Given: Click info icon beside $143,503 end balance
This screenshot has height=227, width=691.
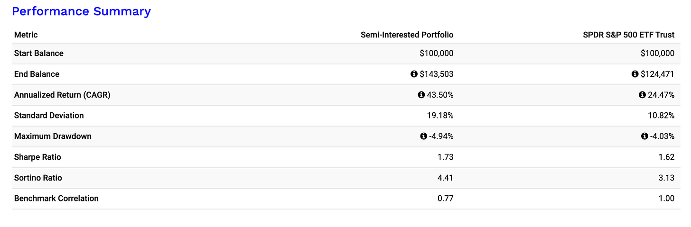Looking at the screenshot, I should pyautogui.click(x=413, y=74).
